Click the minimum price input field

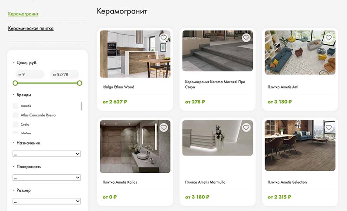coord(30,74)
